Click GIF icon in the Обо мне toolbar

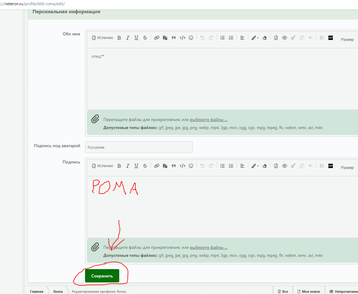(330, 38)
